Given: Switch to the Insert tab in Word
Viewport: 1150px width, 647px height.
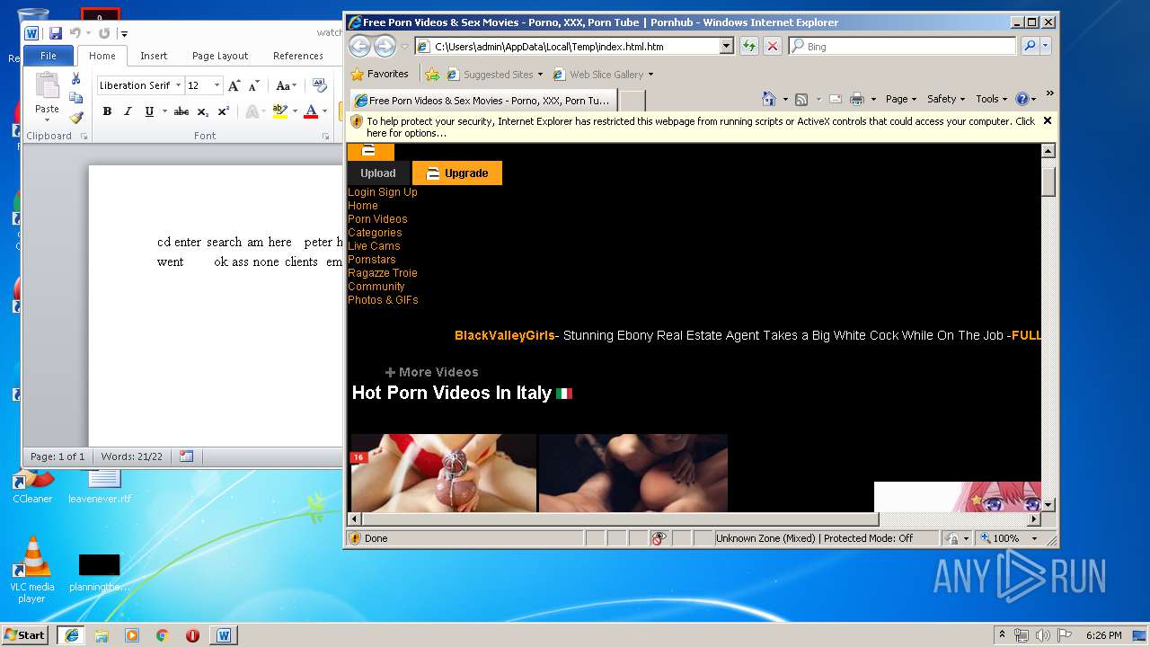Looking at the screenshot, I should coord(154,56).
